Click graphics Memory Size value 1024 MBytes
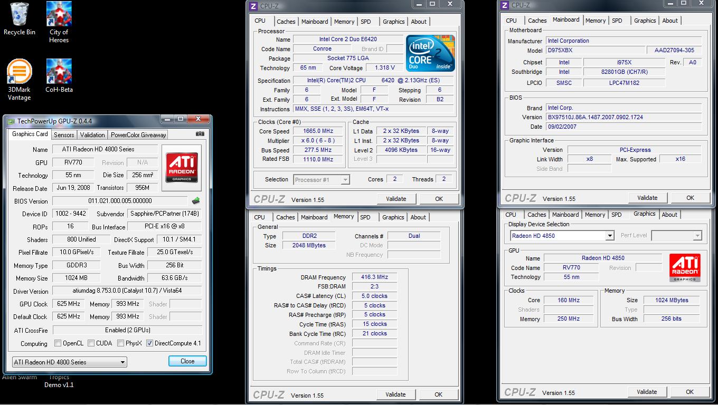 pos(672,300)
